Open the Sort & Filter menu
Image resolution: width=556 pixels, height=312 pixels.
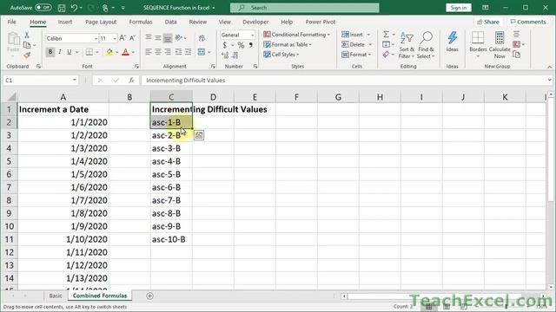(x=407, y=45)
